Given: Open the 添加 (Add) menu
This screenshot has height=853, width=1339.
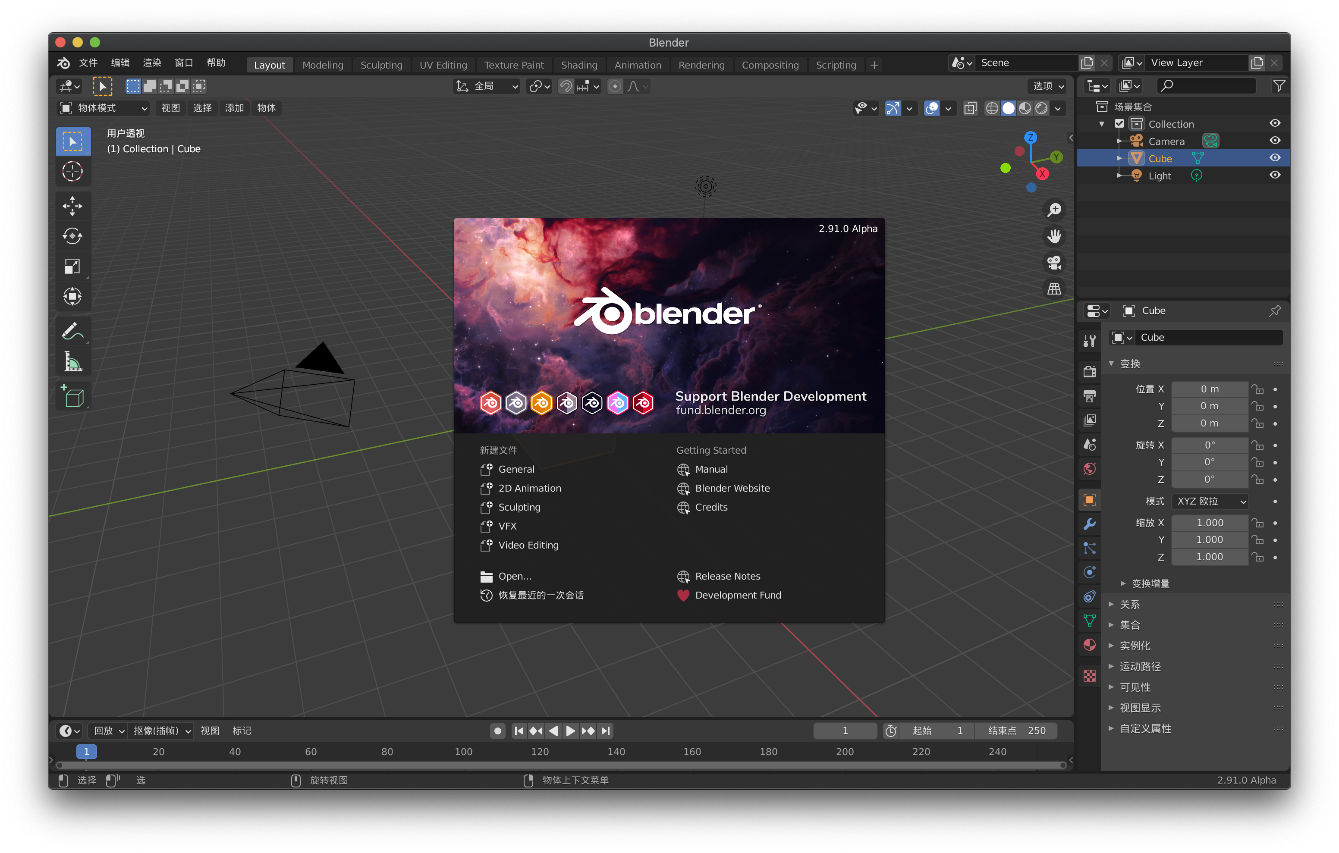Looking at the screenshot, I should coord(234,108).
